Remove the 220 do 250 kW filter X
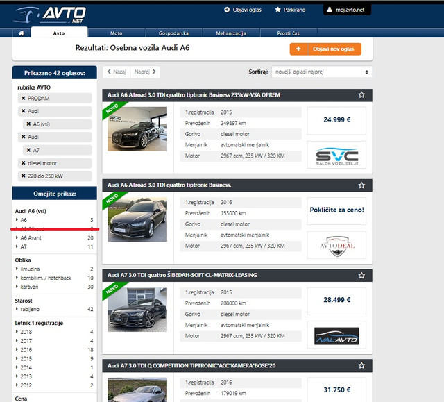This screenshot has height=402, width=444. [x=24, y=176]
